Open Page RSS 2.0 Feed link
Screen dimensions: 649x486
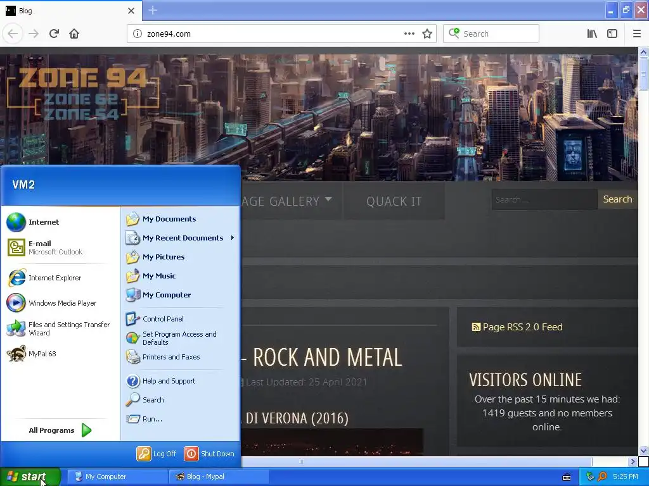click(522, 327)
